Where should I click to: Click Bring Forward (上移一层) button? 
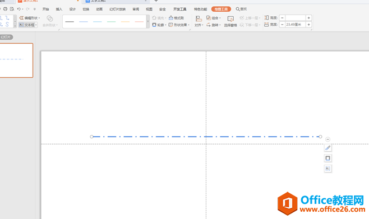tap(250, 18)
